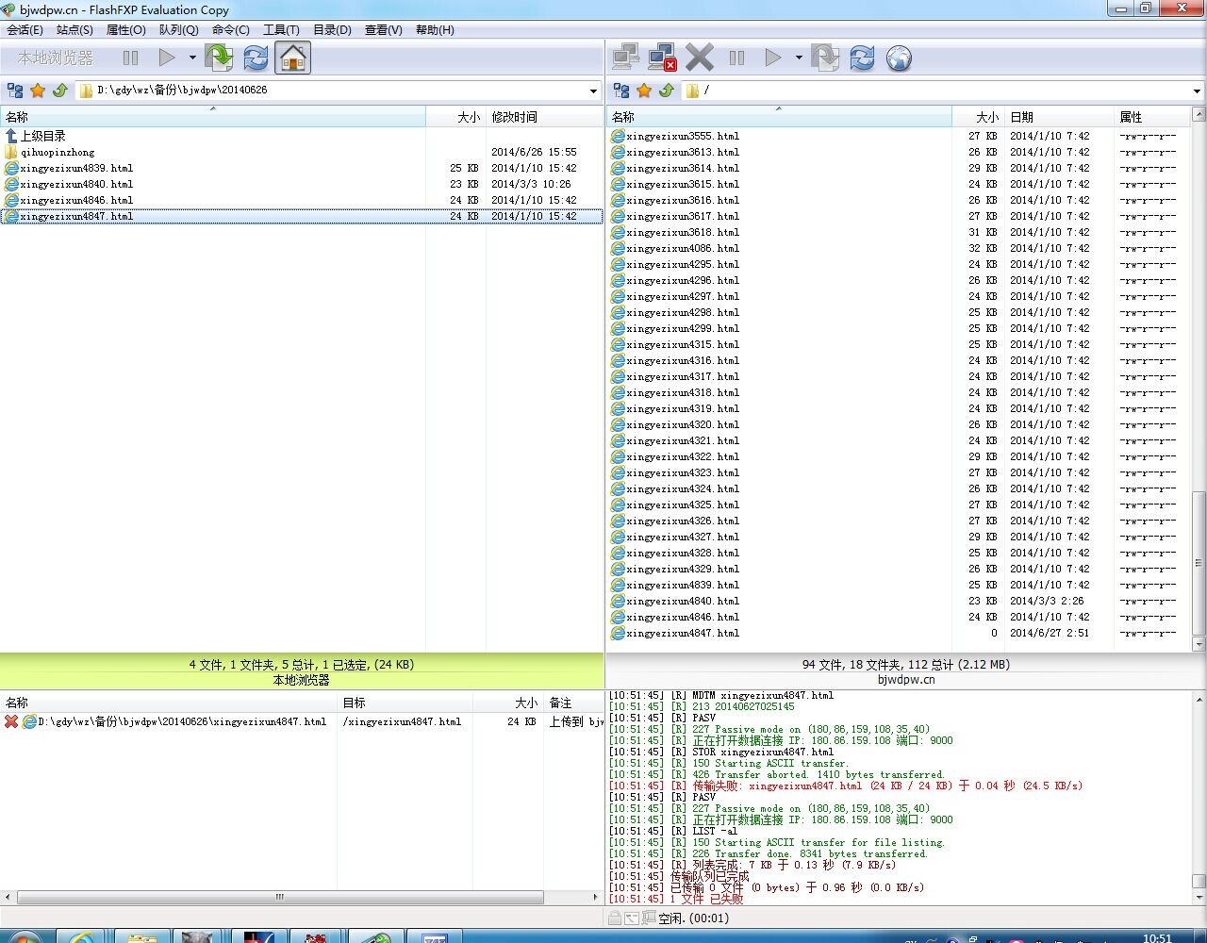Open the 工具(T) menu
1207x943 pixels.
(x=281, y=30)
